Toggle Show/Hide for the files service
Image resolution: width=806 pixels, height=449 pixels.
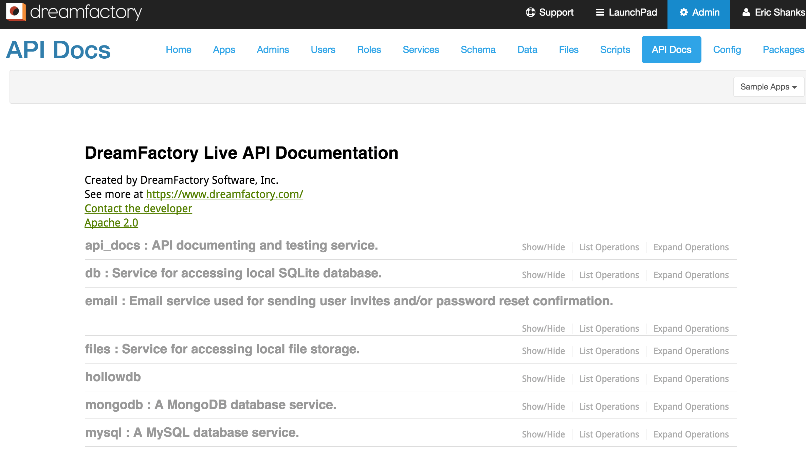pyautogui.click(x=543, y=351)
